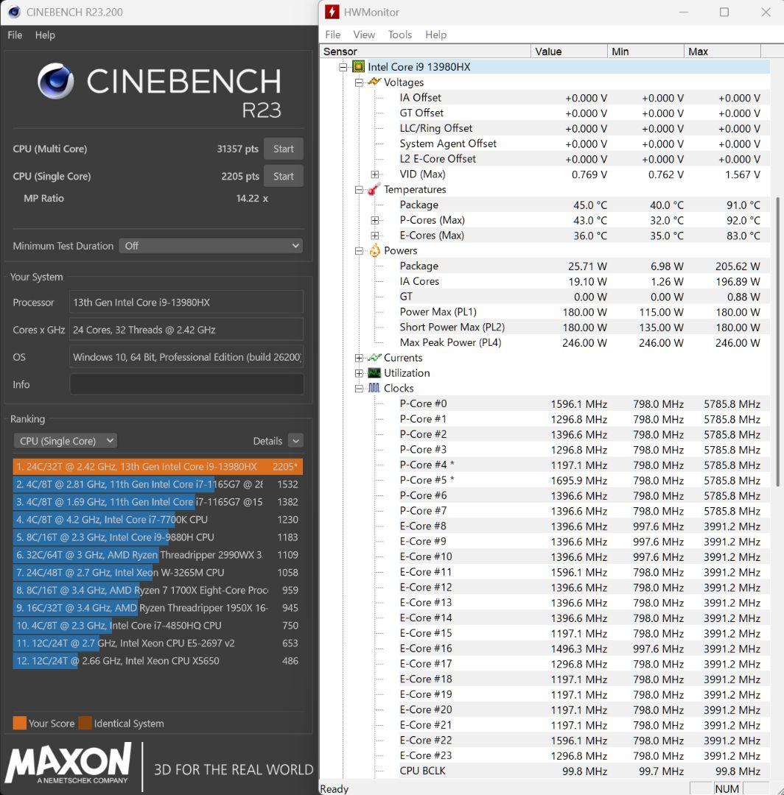Click the Voltages section icon

coord(374,82)
